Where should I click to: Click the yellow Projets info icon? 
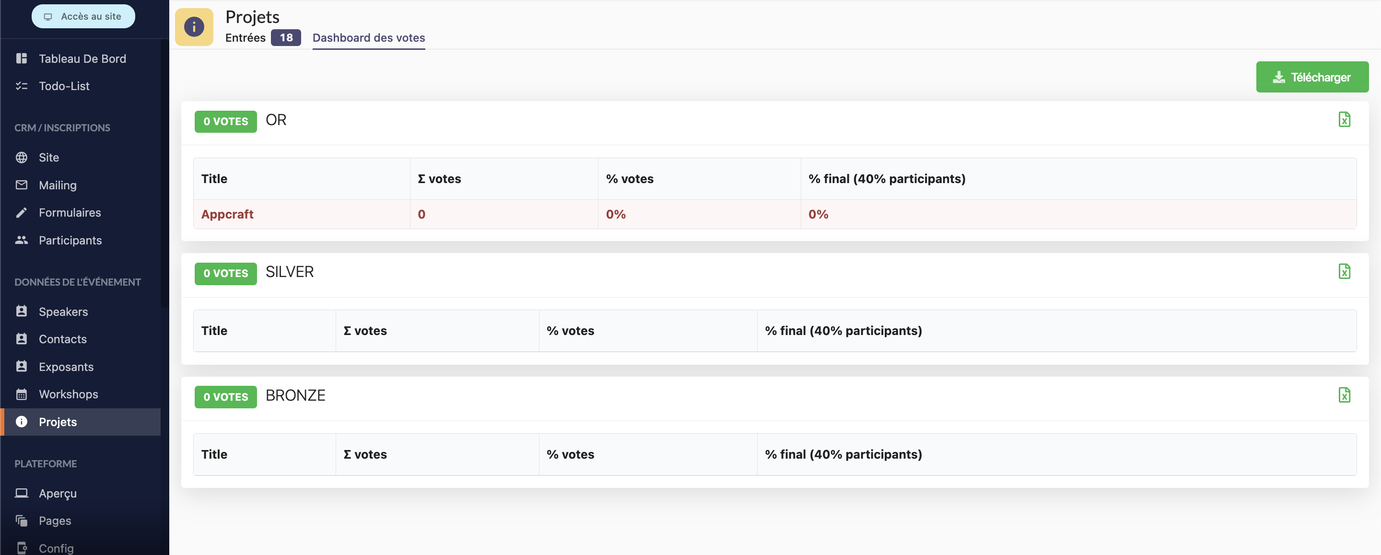(194, 27)
